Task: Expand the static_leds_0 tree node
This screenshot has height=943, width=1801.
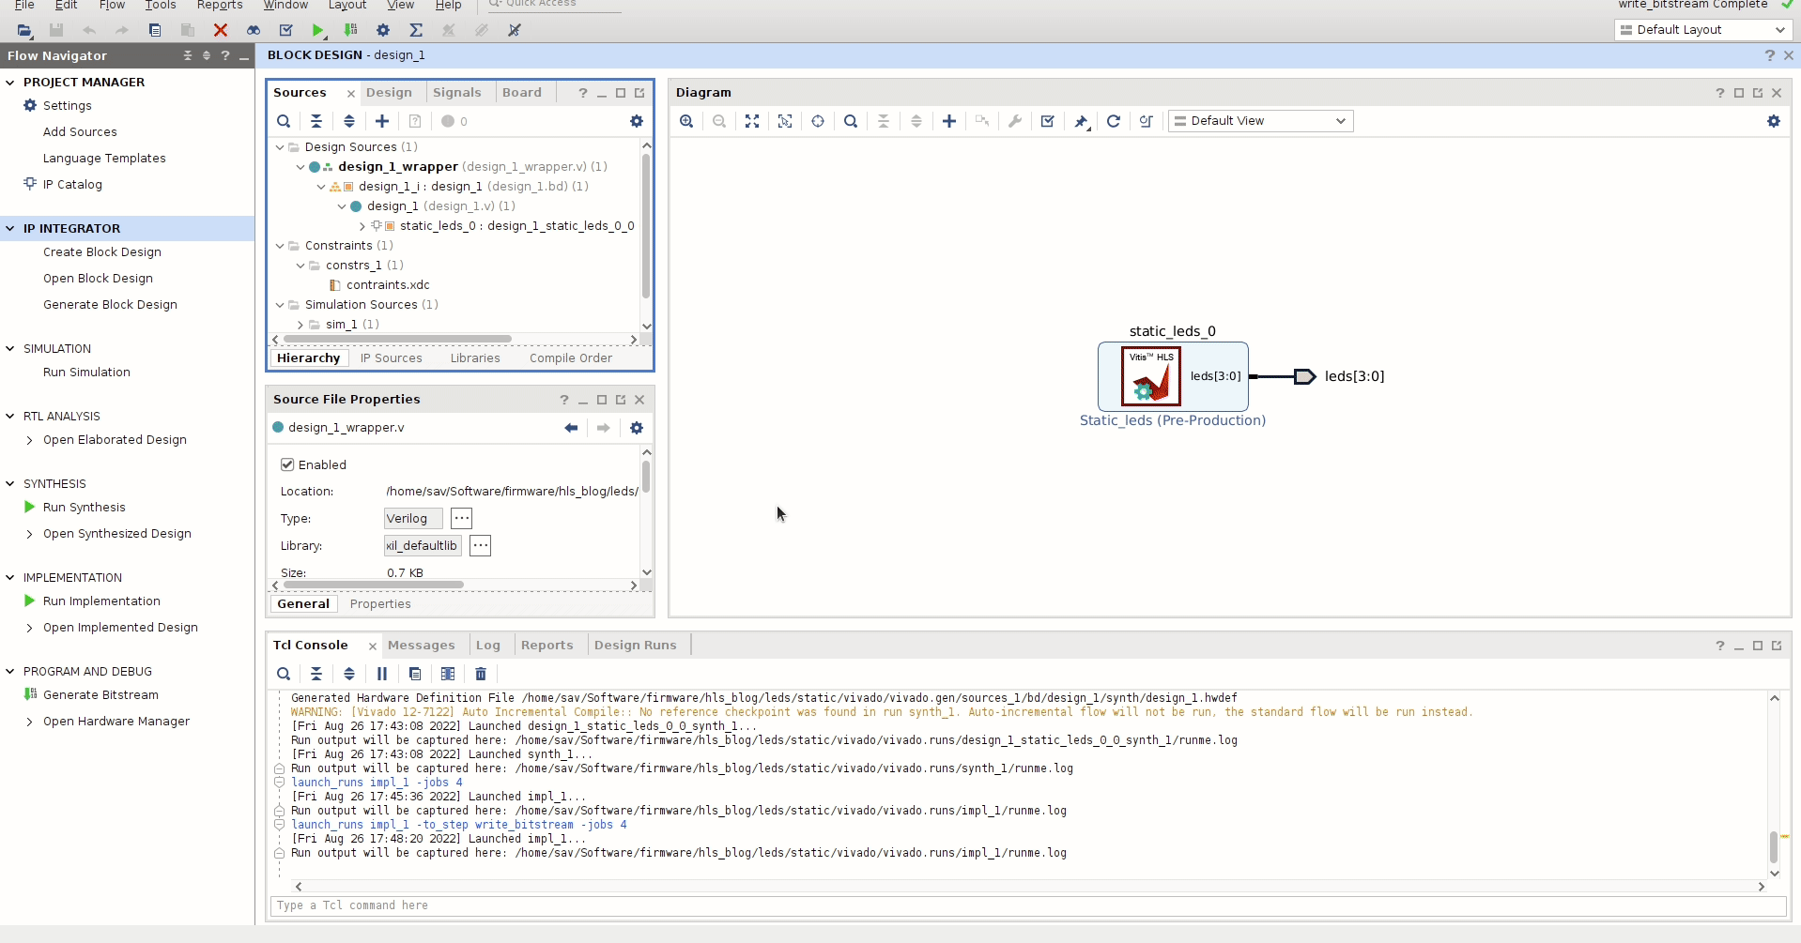Action: point(362,226)
